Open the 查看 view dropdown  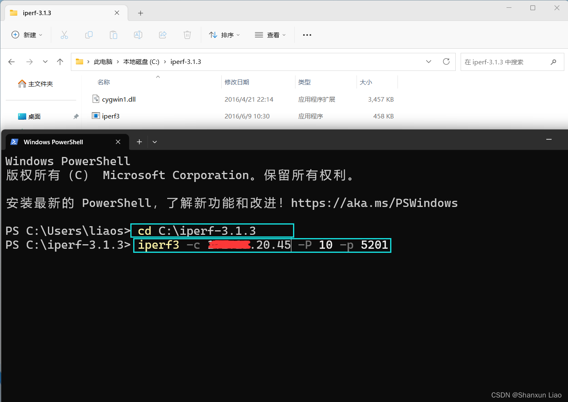coord(270,35)
